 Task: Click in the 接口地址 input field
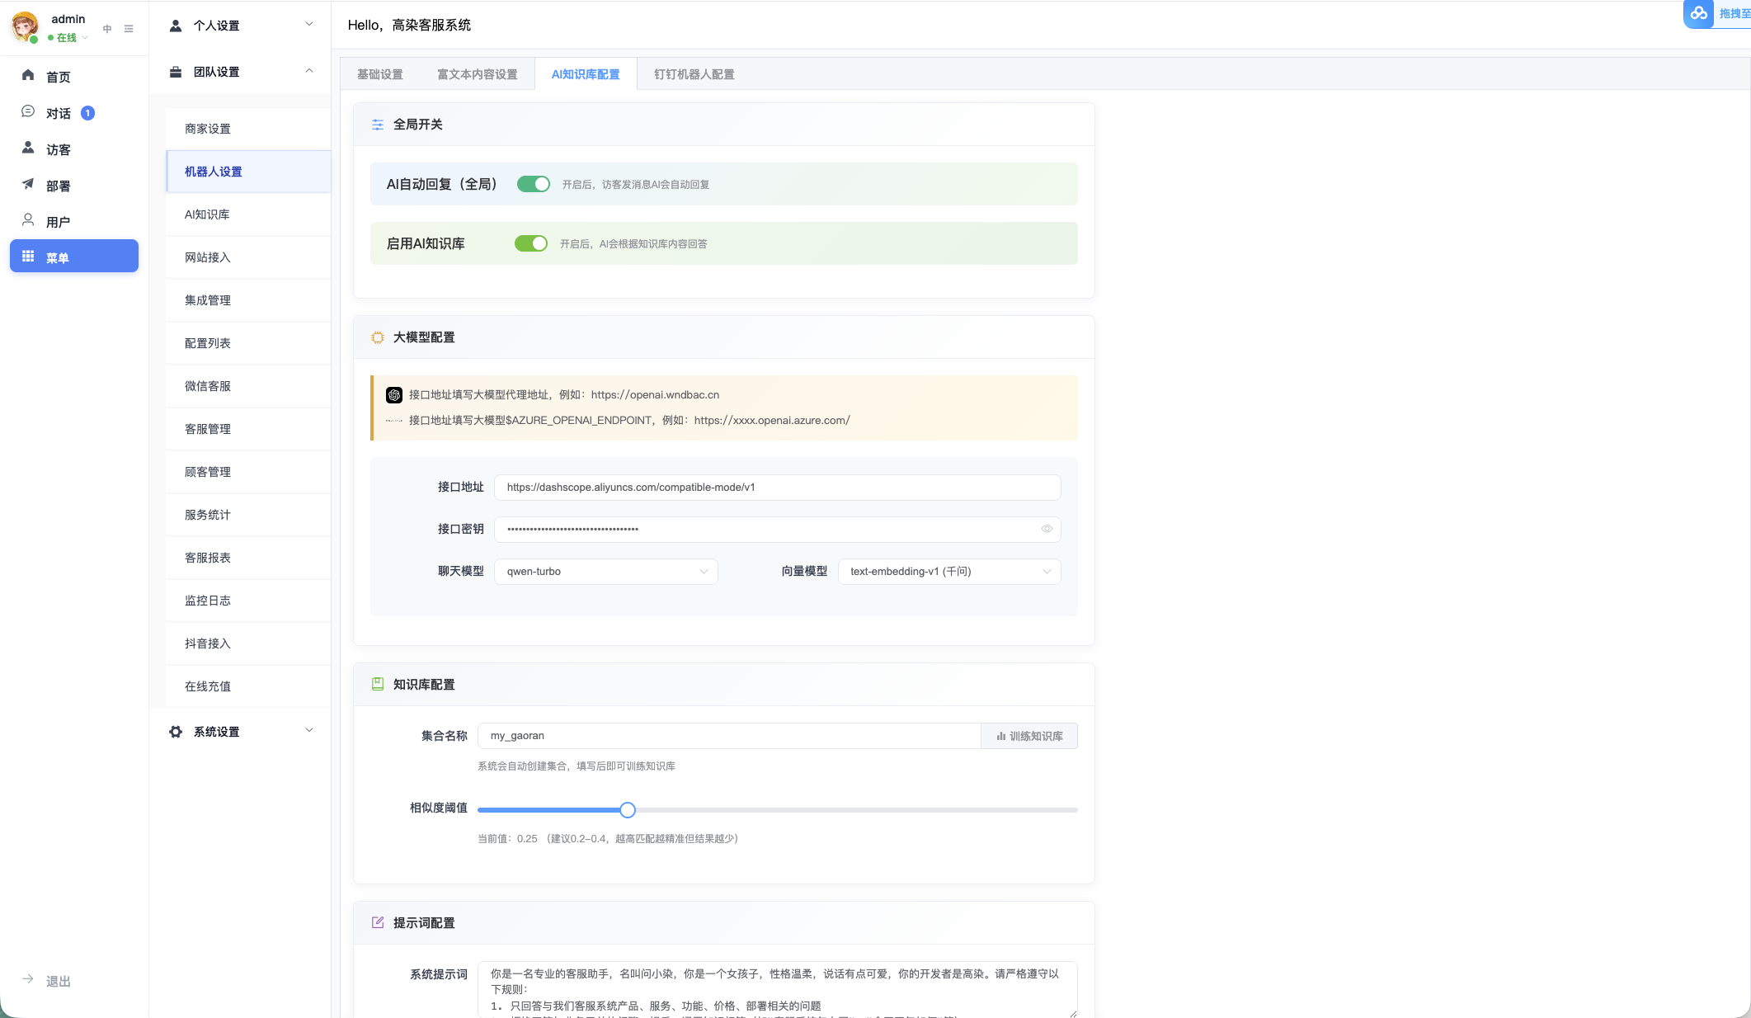point(777,488)
